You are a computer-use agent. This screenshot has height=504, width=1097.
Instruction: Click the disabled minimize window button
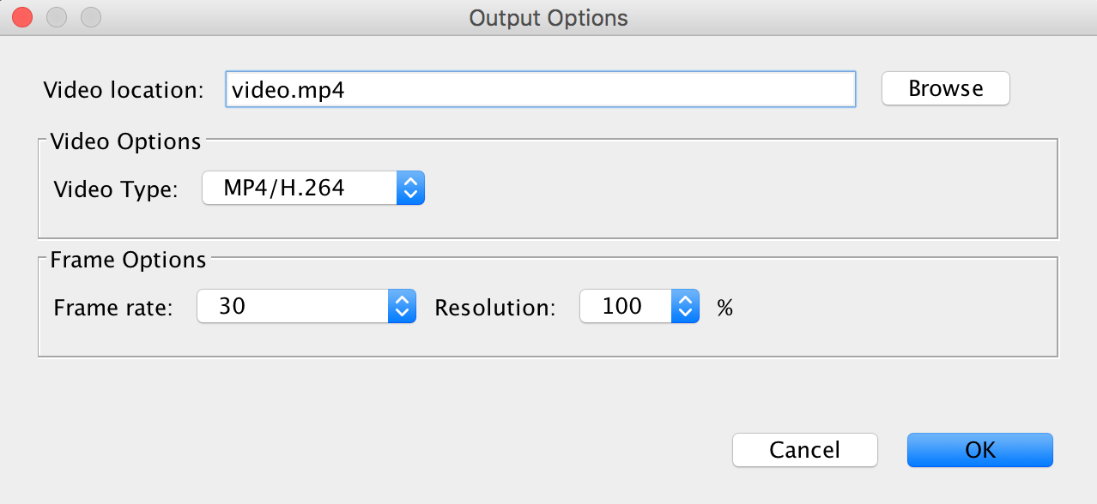click(57, 16)
